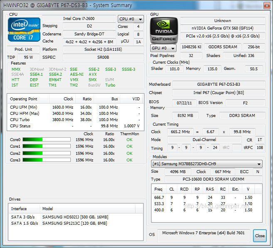Click the Close button
Screen dimensions: 273x248
pos(260,236)
